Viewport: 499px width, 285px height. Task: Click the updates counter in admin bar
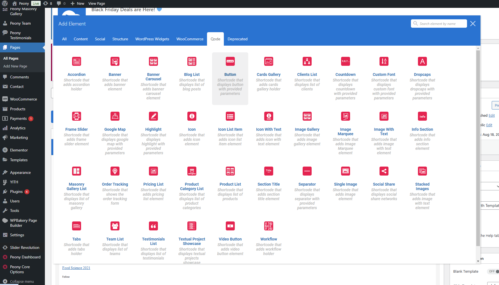47,3
